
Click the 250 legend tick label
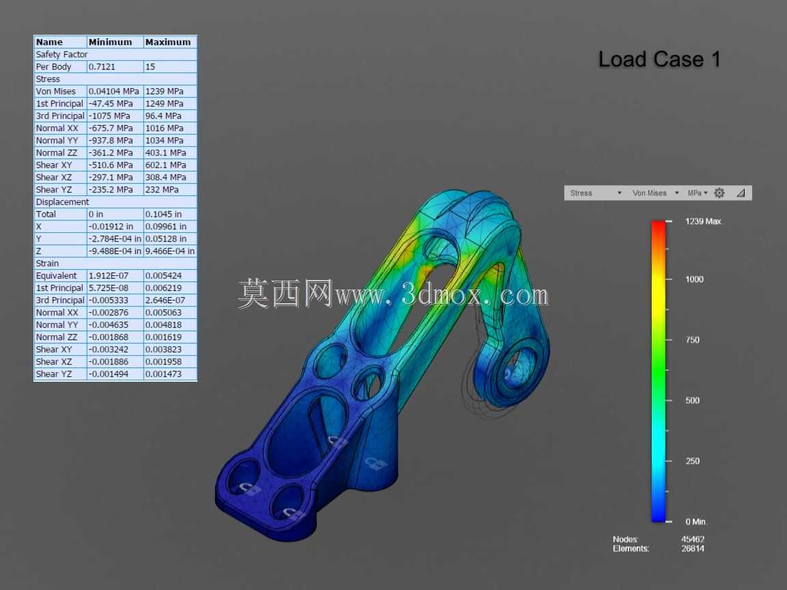692,461
